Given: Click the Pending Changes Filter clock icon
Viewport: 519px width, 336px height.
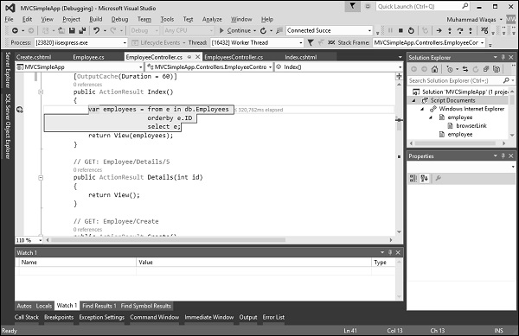Looking at the screenshot, I should coord(449,69).
